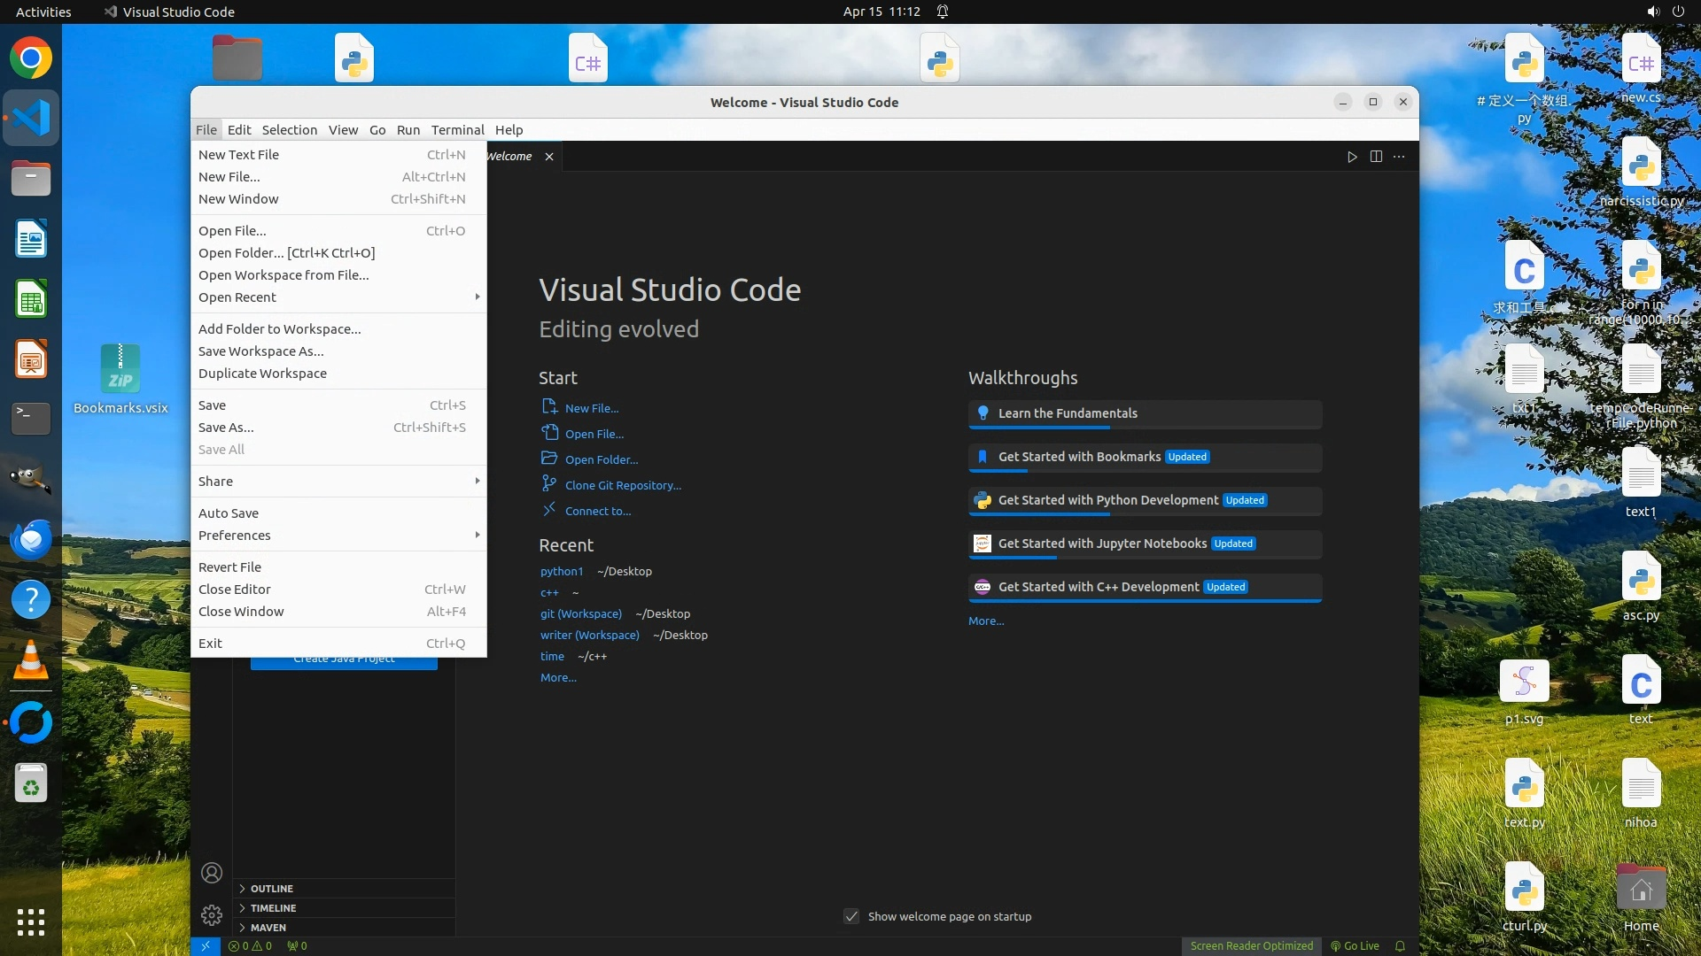Uncheck Show welcome page on startup
1701x956 pixels.
[x=851, y=916]
